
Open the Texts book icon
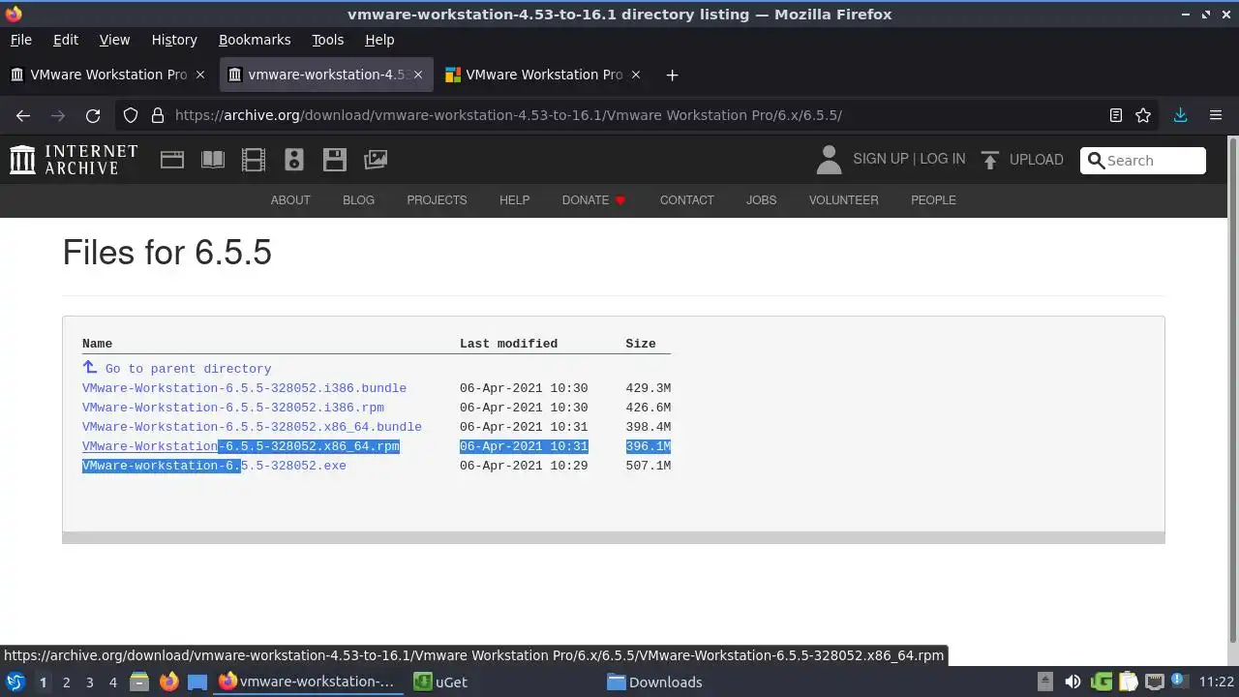pos(213,160)
